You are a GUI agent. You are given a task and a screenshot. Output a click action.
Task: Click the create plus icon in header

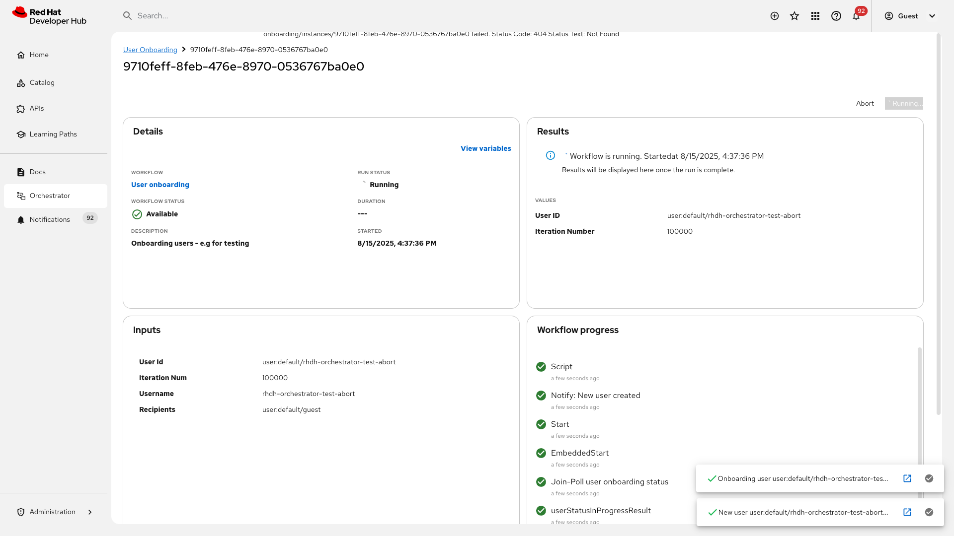[x=775, y=16]
